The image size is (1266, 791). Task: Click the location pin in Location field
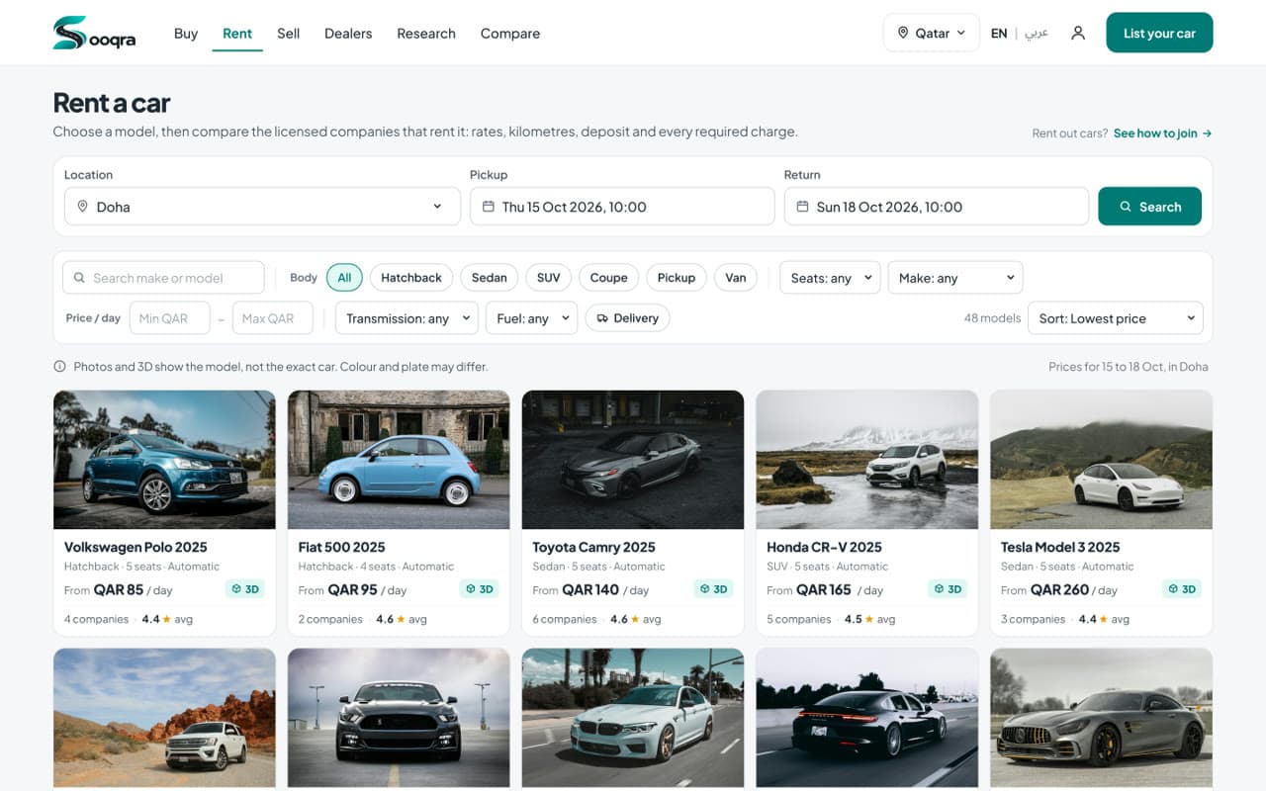pyautogui.click(x=83, y=207)
